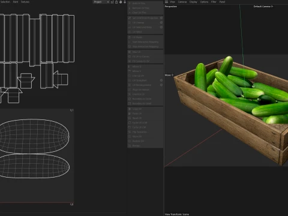
Task: Open settings gear for Set UVW from Projection
Action: coord(161,18)
